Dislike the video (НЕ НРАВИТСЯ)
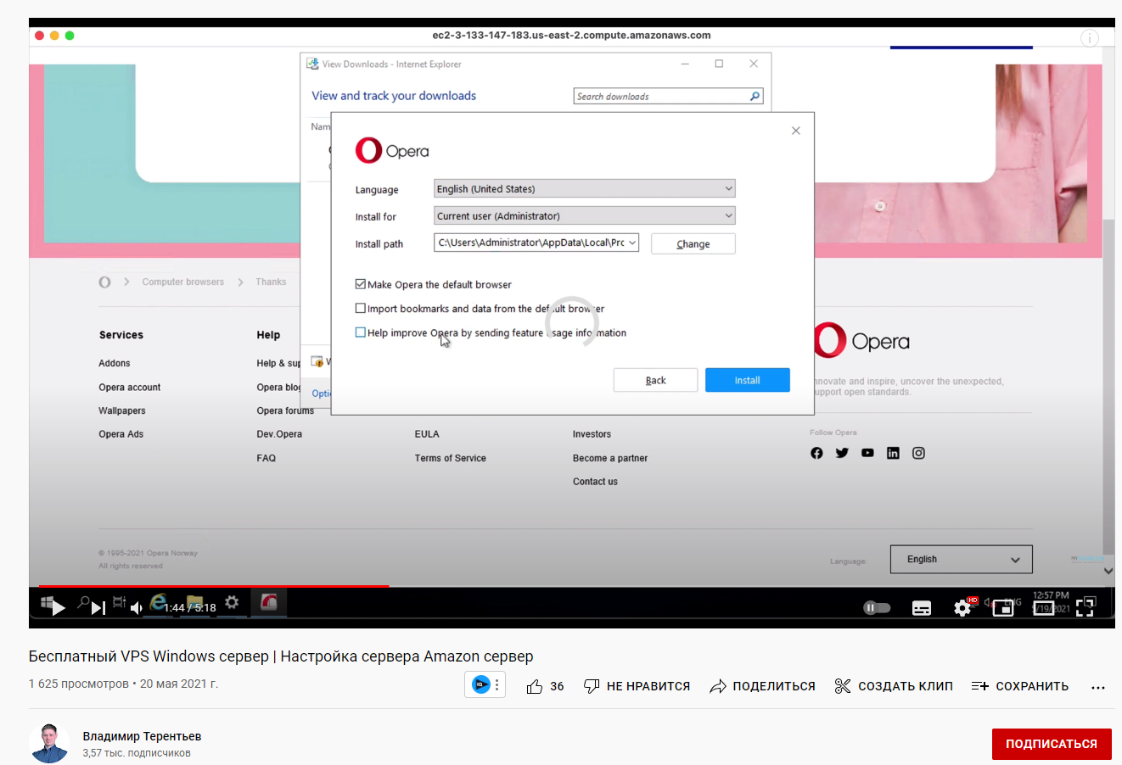Image resolution: width=1122 pixels, height=765 pixels. point(637,686)
